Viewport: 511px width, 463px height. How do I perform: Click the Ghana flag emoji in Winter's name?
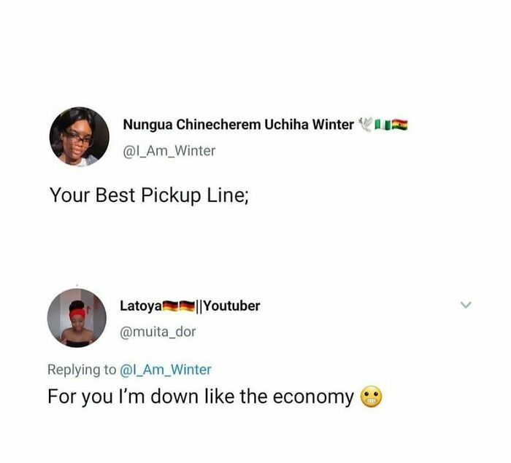[x=399, y=125]
